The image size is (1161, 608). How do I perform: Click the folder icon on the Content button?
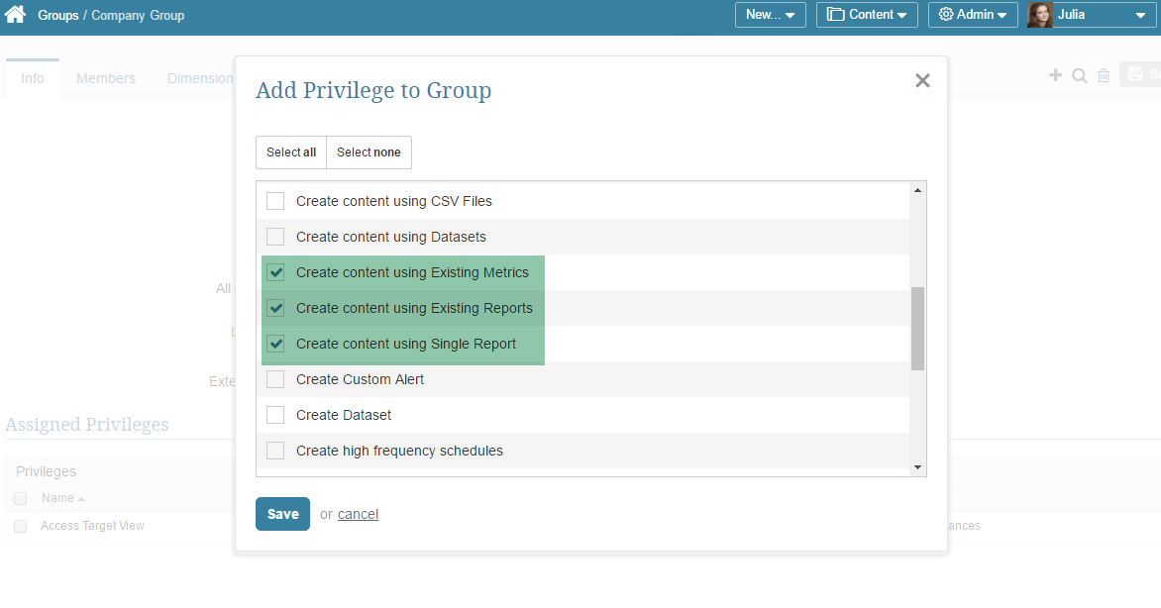point(835,14)
